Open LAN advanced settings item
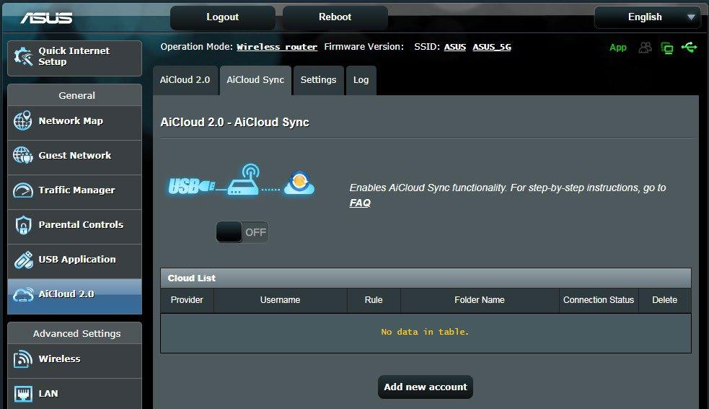 74,394
